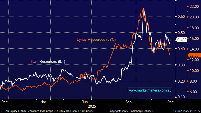This screenshot has width=201, height=113.
Task: Open the www.marketmatters.com.au link
Action: pos(150,90)
